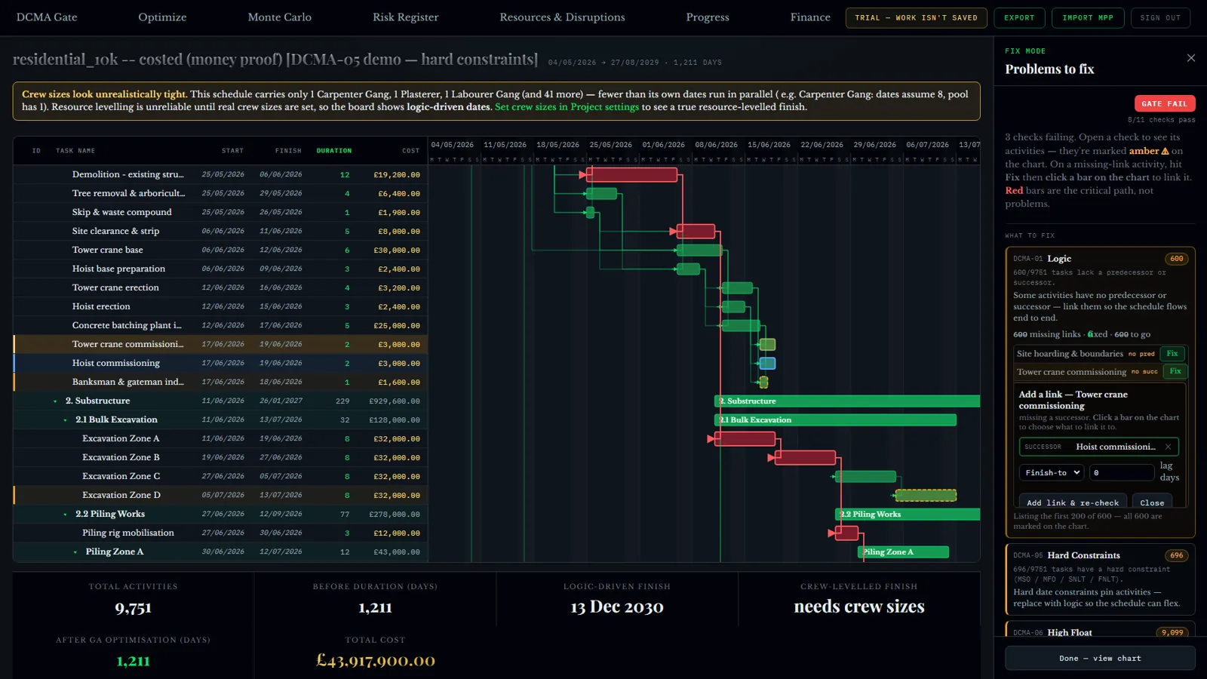Click the Piling Zone A gantt bar
This screenshot has height=679, width=1207.
pyautogui.click(x=904, y=552)
